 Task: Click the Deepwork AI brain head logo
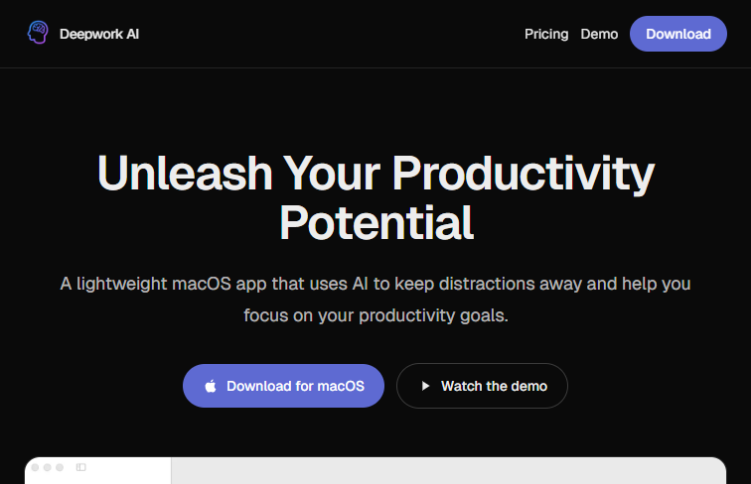tap(38, 33)
